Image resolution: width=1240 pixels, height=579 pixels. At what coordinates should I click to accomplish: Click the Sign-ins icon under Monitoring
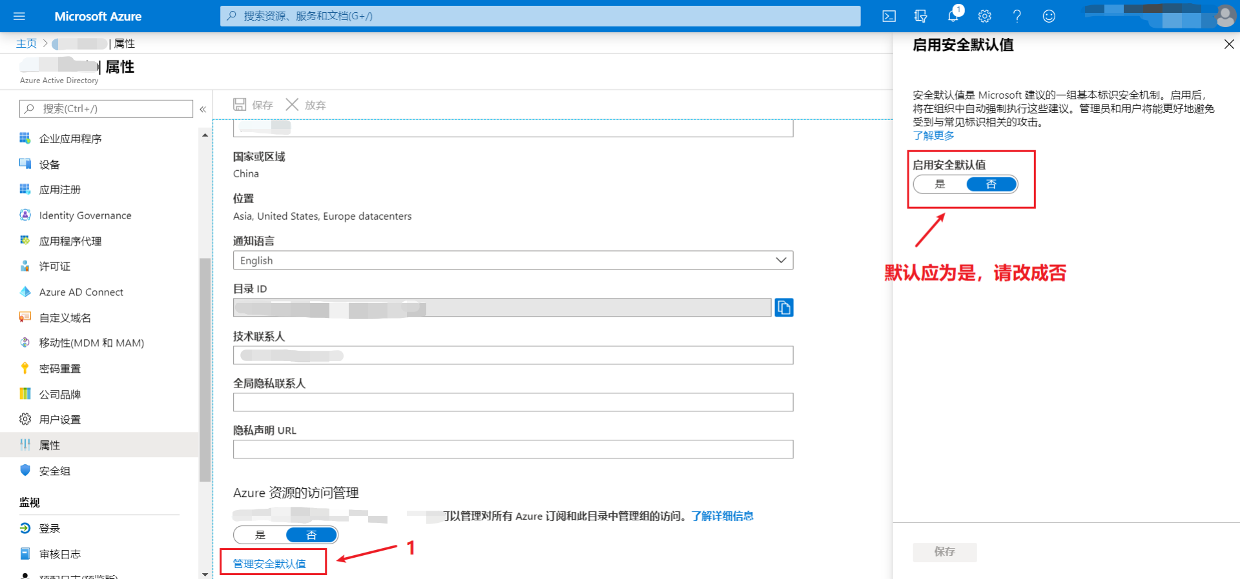click(x=25, y=528)
